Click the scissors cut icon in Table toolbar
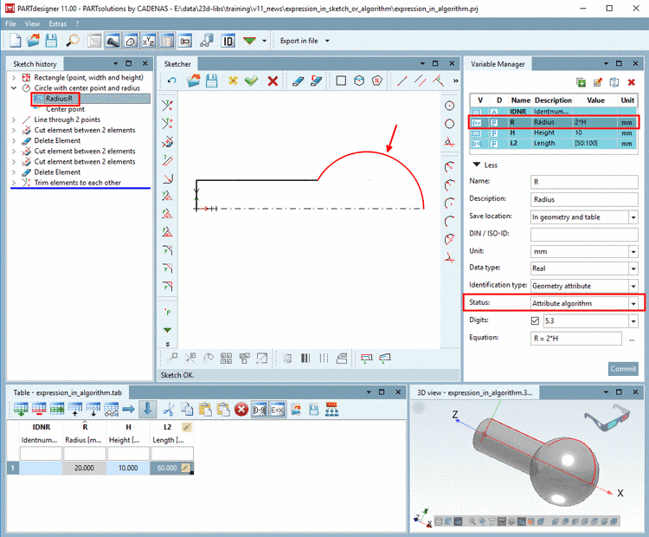Image resolution: width=649 pixels, height=537 pixels. point(169,410)
